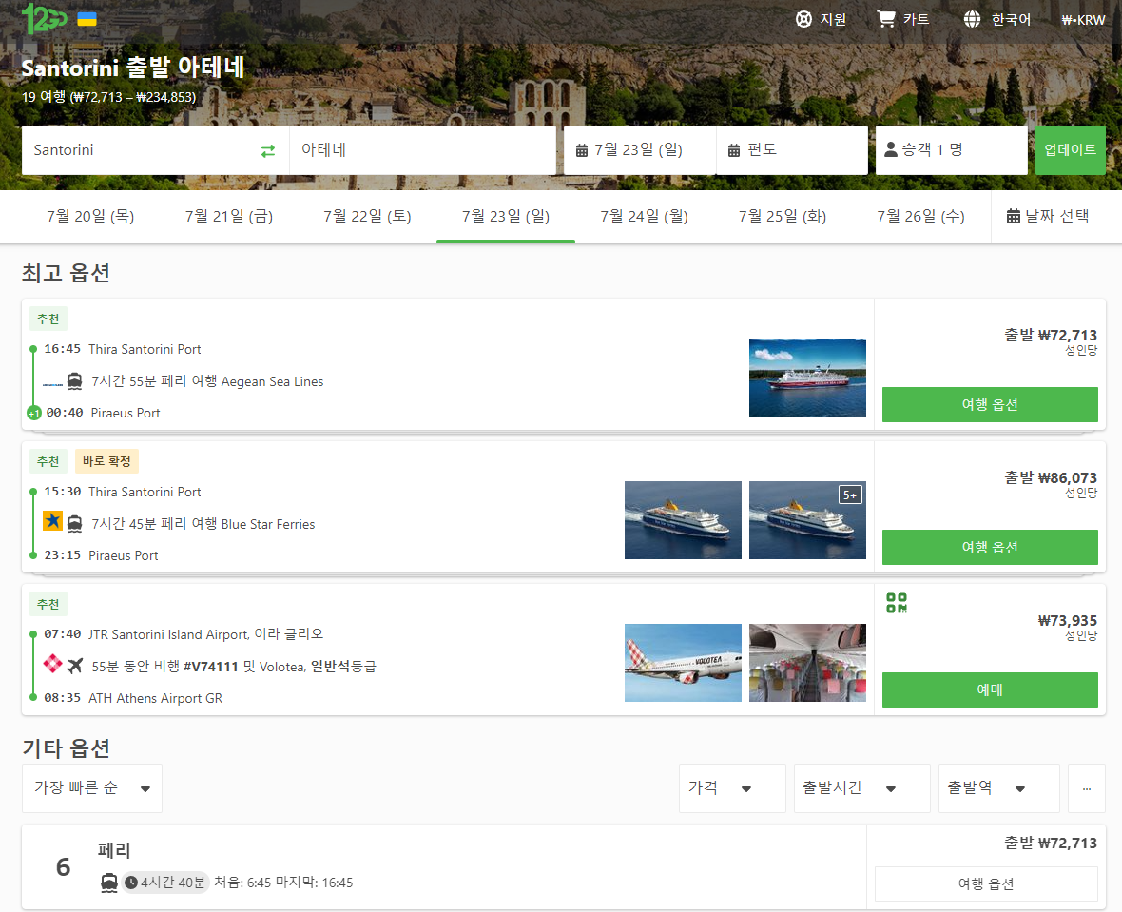1122x912 pixels.
Task: Click 여행 옵션 for Aegean Sea Lines
Action: (990, 404)
